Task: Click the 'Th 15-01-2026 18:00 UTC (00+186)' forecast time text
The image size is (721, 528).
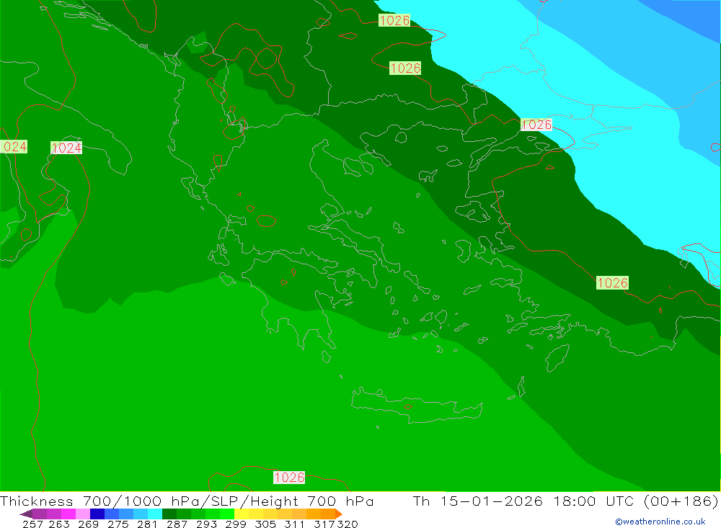Action: click(565, 501)
